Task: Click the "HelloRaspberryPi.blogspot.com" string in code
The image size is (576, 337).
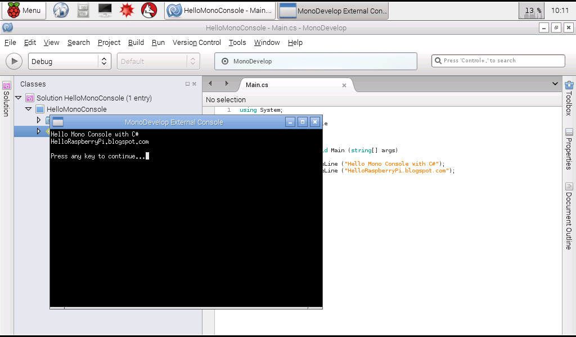Action: (x=397, y=171)
